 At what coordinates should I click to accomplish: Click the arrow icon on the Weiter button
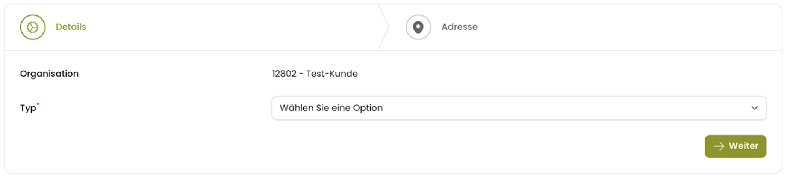(x=719, y=146)
